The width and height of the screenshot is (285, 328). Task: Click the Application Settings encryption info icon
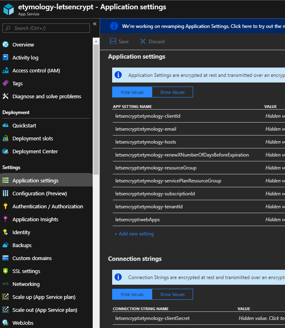coord(118,75)
